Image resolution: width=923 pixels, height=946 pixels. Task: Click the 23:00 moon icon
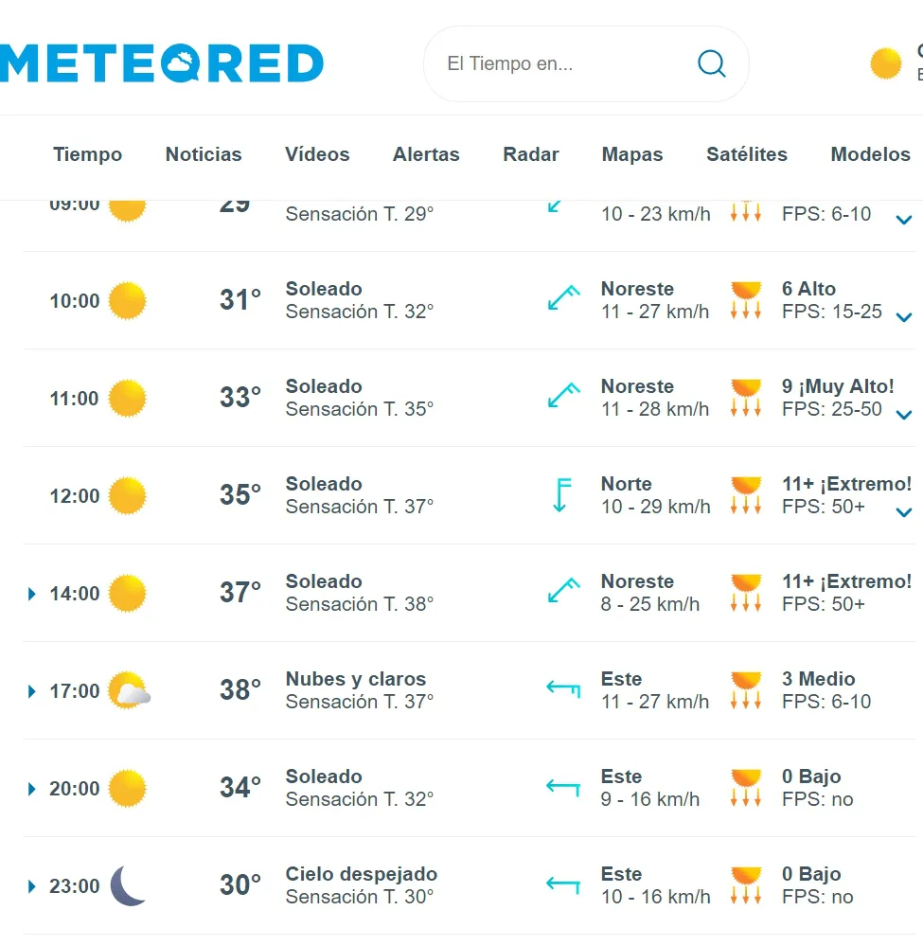pyautogui.click(x=128, y=886)
